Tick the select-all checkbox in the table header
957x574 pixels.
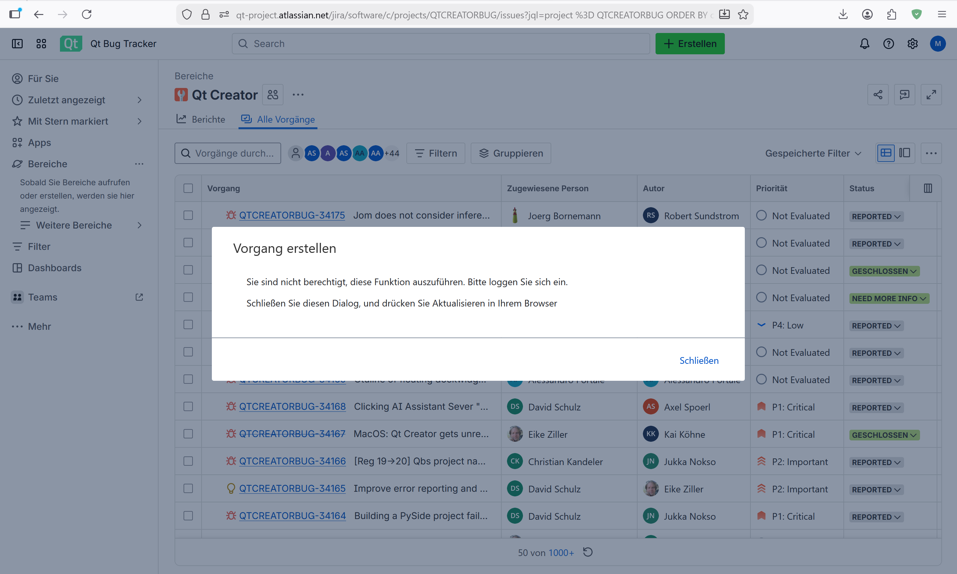188,188
